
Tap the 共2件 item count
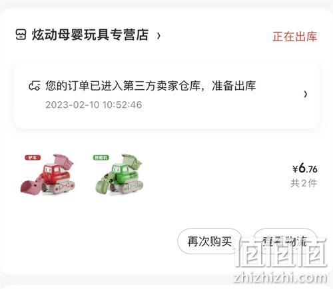[304, 183]
